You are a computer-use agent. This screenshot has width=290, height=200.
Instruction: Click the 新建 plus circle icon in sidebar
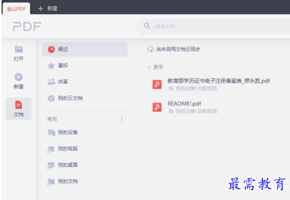pyautogui.click(x=19, y=77)
